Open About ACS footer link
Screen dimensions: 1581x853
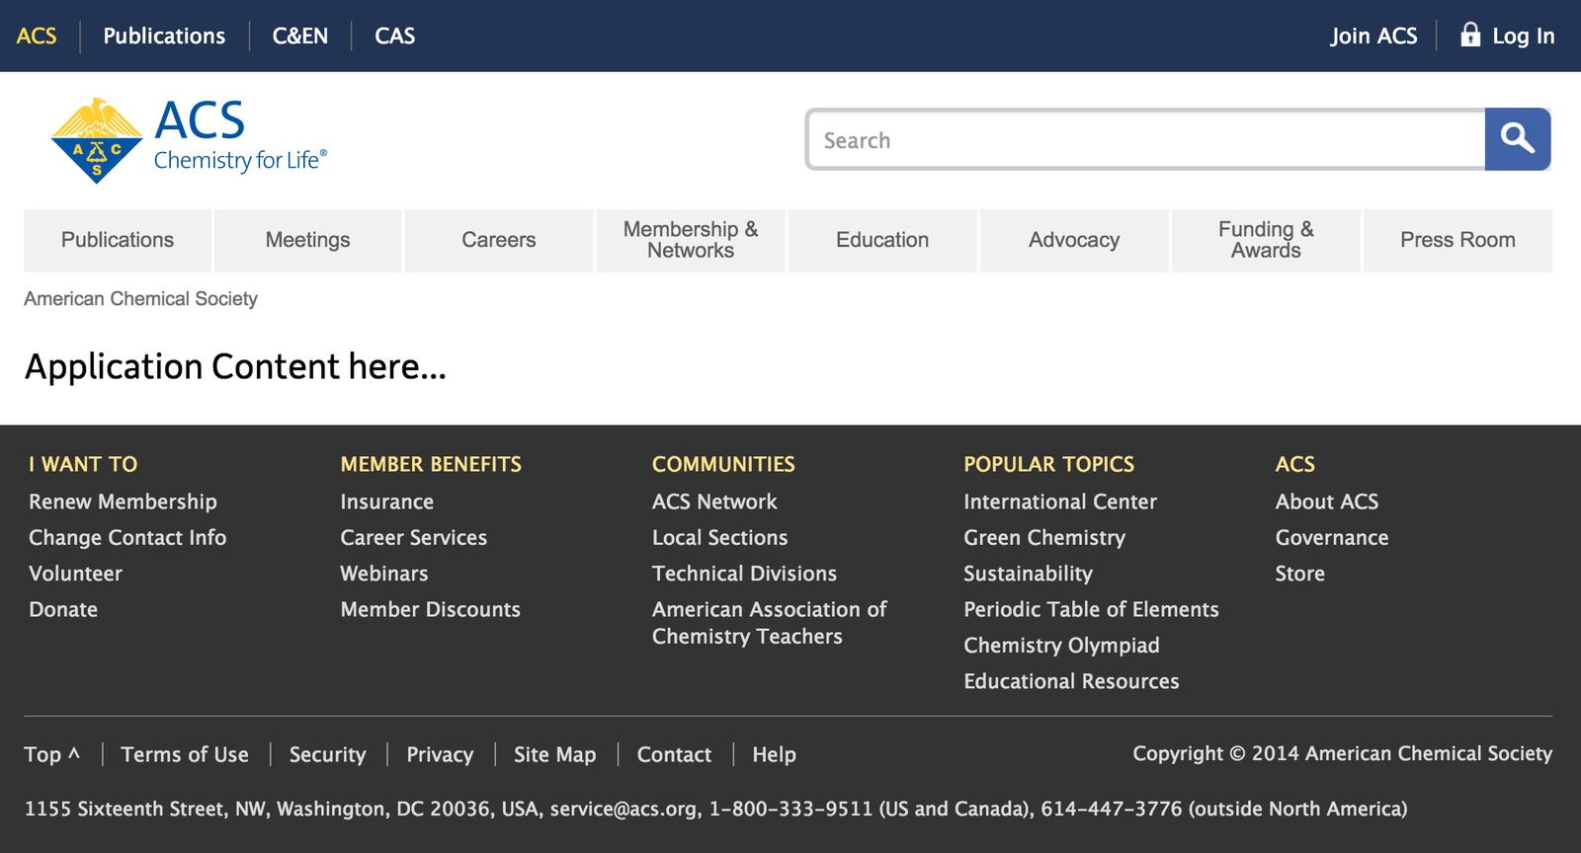point(1327,502)
